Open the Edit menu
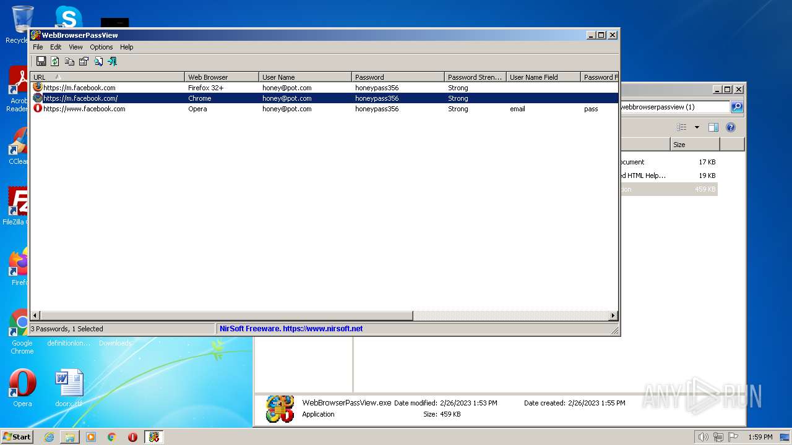 pyautogui.click(x=56, y=47)
